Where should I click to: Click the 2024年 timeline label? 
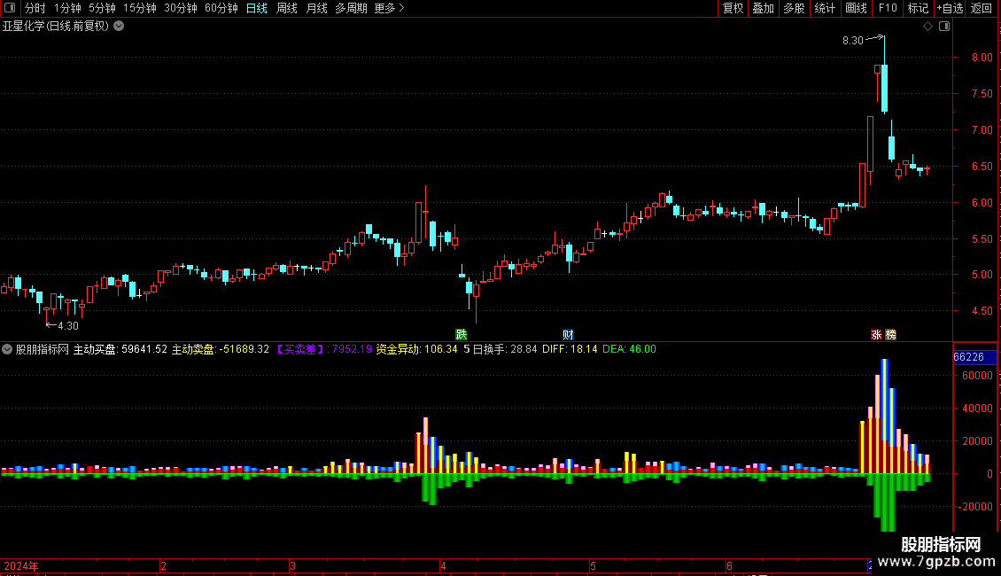(21, 566)
